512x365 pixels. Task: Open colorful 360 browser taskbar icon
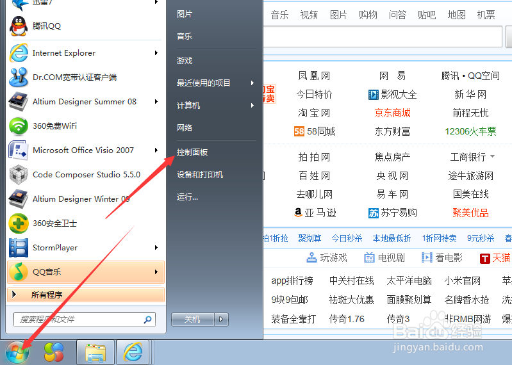[54, 353]
